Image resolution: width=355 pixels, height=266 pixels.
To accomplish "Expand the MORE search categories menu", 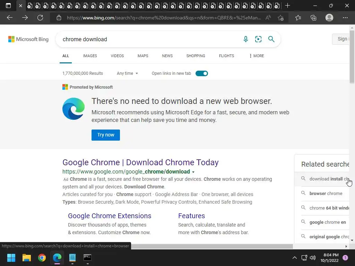I will [257, 56].
